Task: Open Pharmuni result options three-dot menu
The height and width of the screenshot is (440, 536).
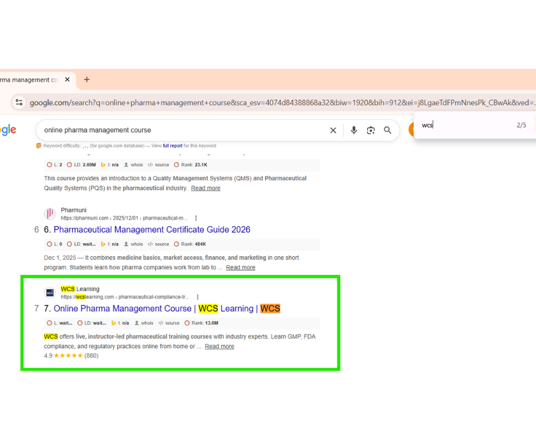Action: pyautogui.click(x=196, y=218)
